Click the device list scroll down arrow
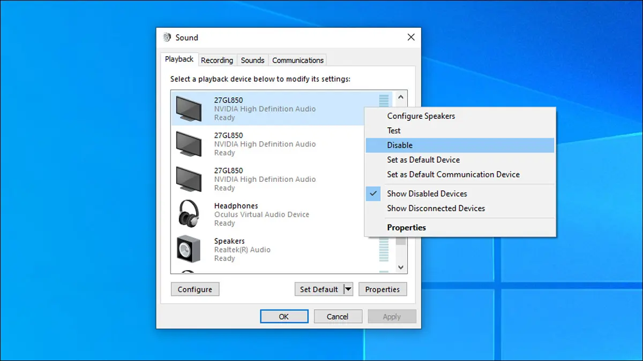 coord(401,266)
